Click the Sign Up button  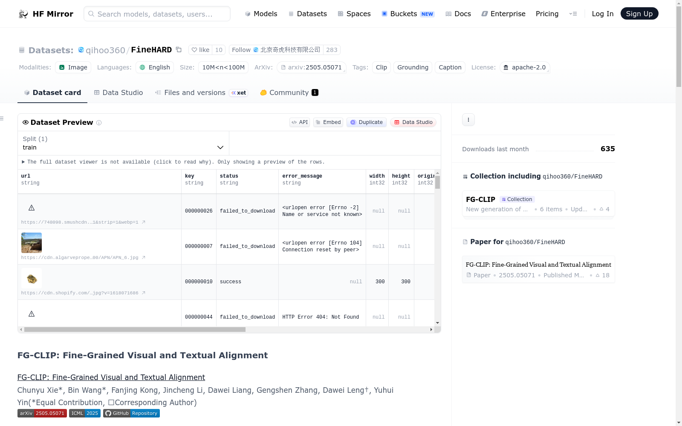pos(639,14)
